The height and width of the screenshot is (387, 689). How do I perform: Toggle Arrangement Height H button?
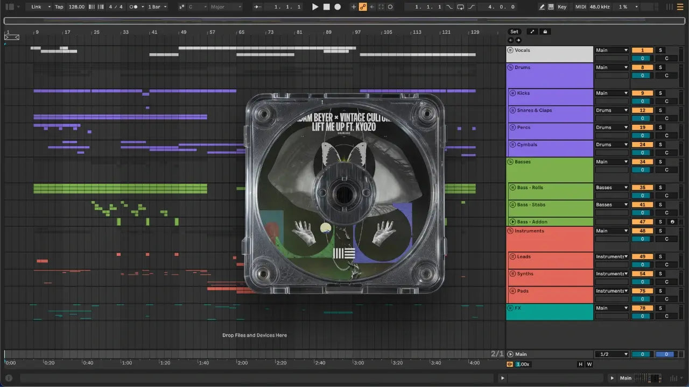click(x=580, y=364)
